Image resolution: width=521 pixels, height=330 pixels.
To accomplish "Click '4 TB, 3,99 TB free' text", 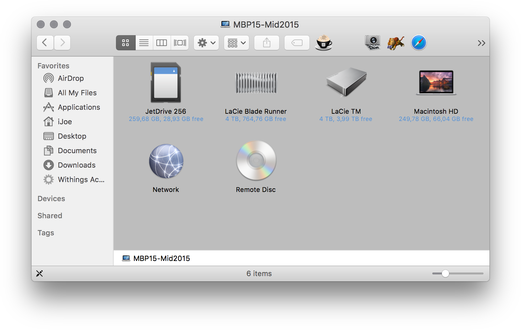I will [x=346, y=119].
